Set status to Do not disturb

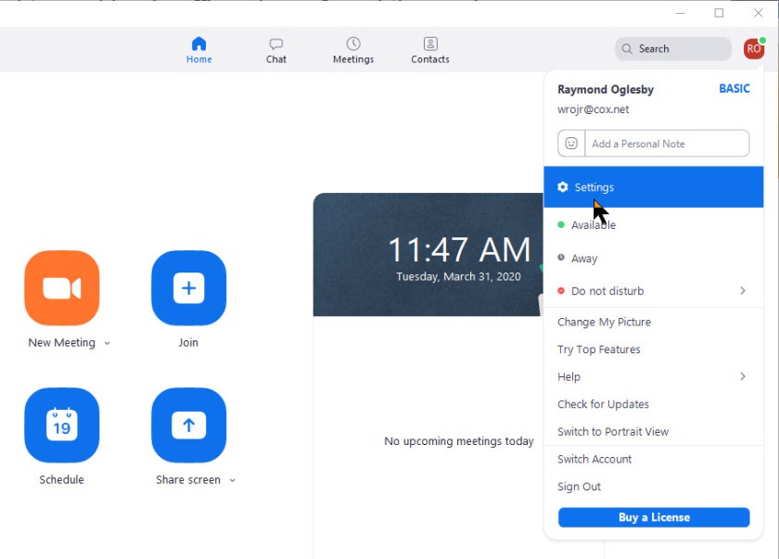point(607,291)
